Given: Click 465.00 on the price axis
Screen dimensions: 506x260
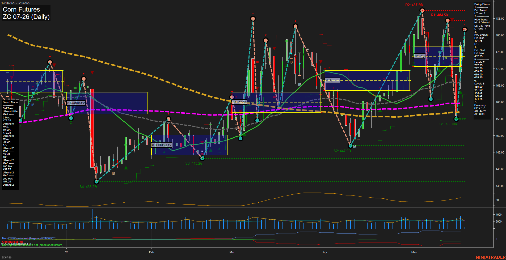Looking at the screenshot, I should click(500, 86).
